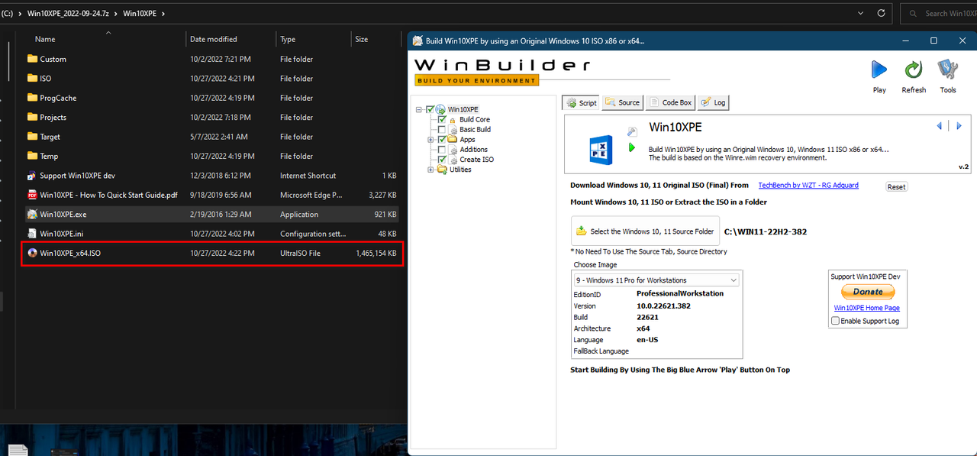The width and height of the screenshot is (977, 456).
Task: Click the Support Win10XPE dev shortcut icon
Action: (x=32, y=176)
